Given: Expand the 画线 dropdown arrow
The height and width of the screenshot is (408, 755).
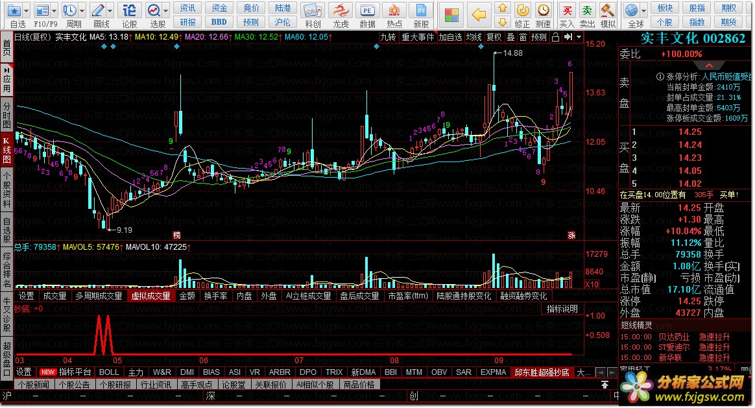Looking at the screenshot, I should (110, 10).
